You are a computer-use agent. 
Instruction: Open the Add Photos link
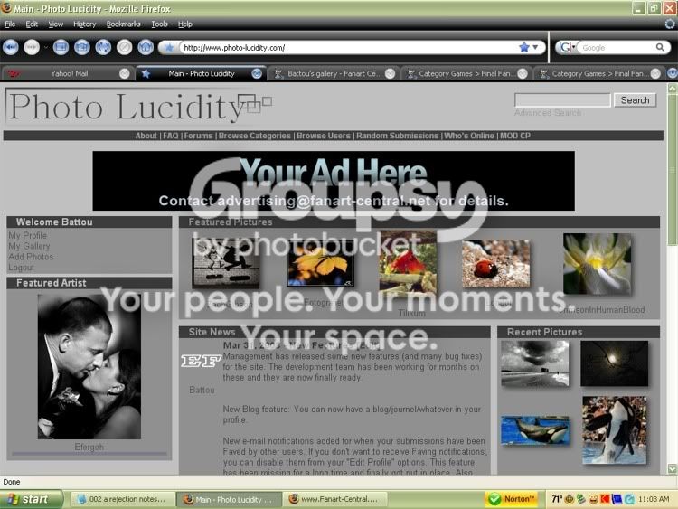click(31, 257)
